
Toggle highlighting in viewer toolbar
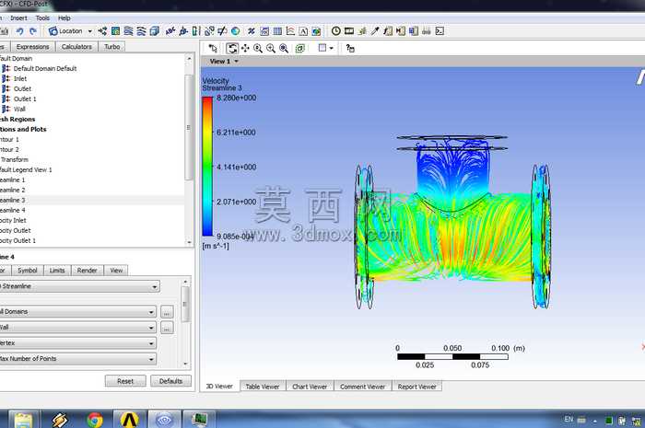[300, 49]
